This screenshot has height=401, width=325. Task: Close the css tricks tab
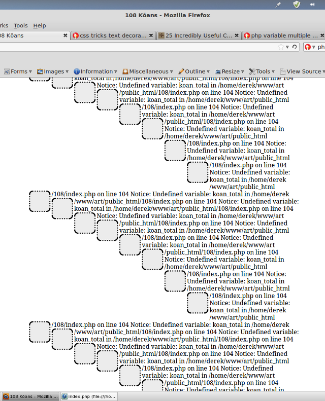point(151,35)
